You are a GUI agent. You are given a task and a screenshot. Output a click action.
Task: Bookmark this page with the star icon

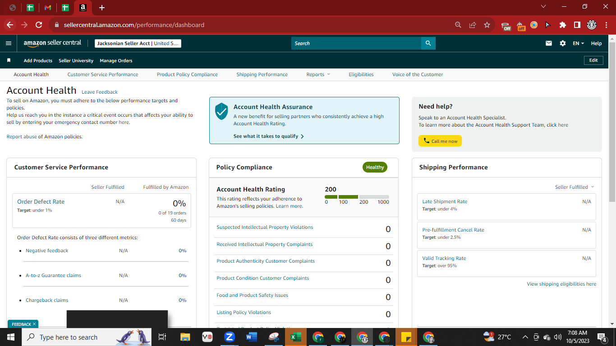click(x=487, y=25)
